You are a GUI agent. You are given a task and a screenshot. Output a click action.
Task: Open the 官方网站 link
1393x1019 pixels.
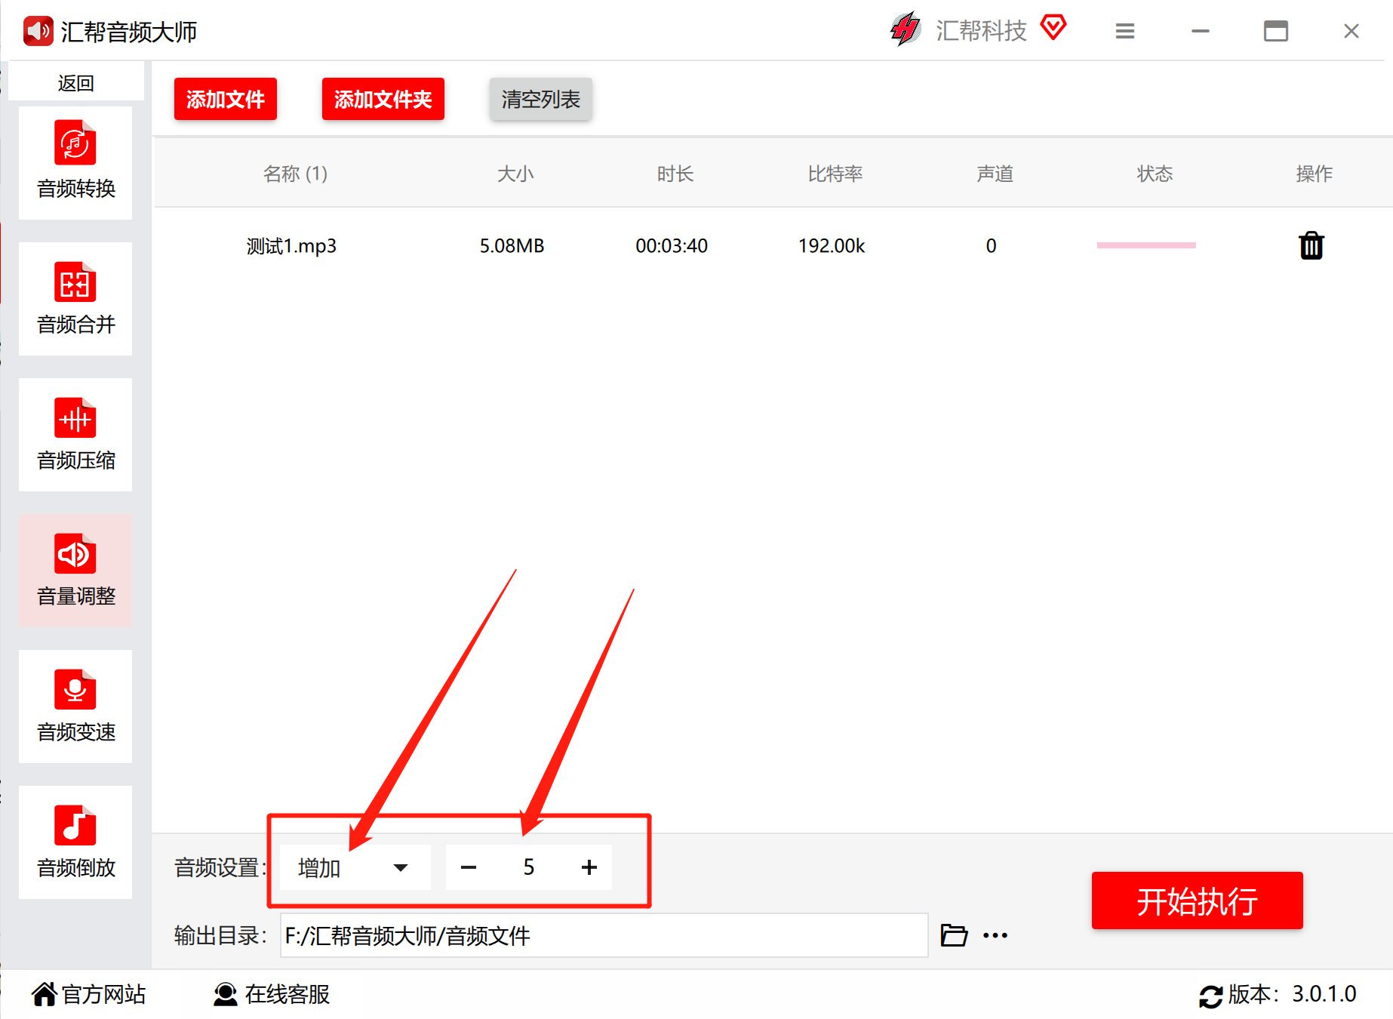(x=89, y=994)
